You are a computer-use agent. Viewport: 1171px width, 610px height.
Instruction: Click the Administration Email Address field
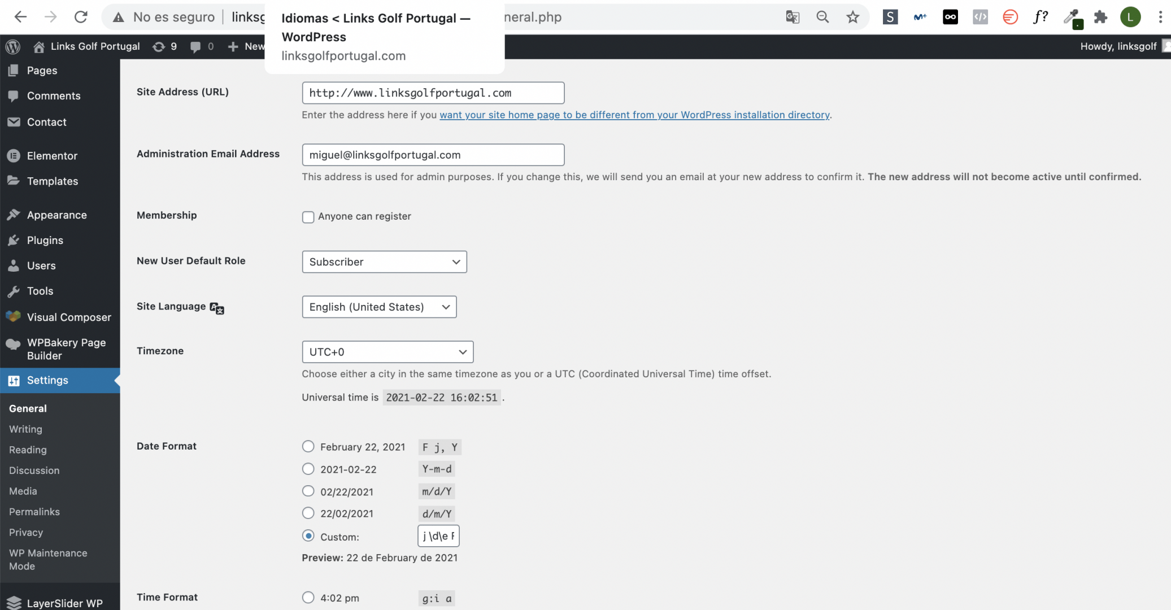[x=433, y=155]
